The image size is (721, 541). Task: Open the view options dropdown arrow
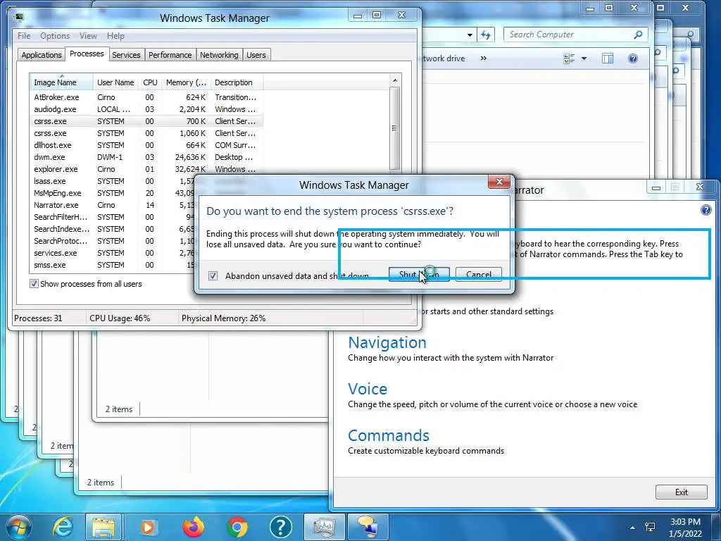coord(584,58)
